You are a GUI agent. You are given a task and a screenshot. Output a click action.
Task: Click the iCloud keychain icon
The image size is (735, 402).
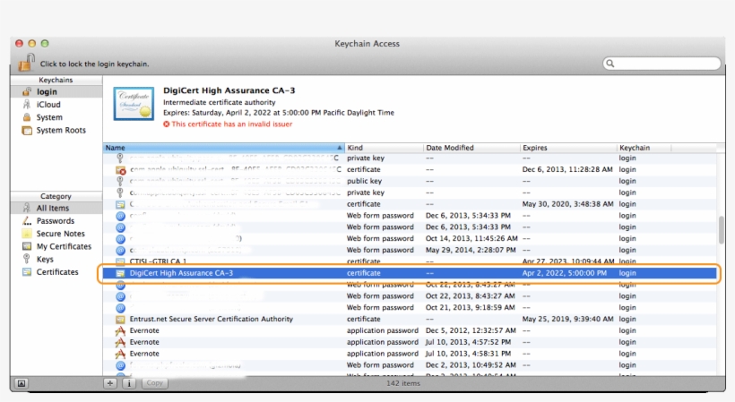coord(27,105)
